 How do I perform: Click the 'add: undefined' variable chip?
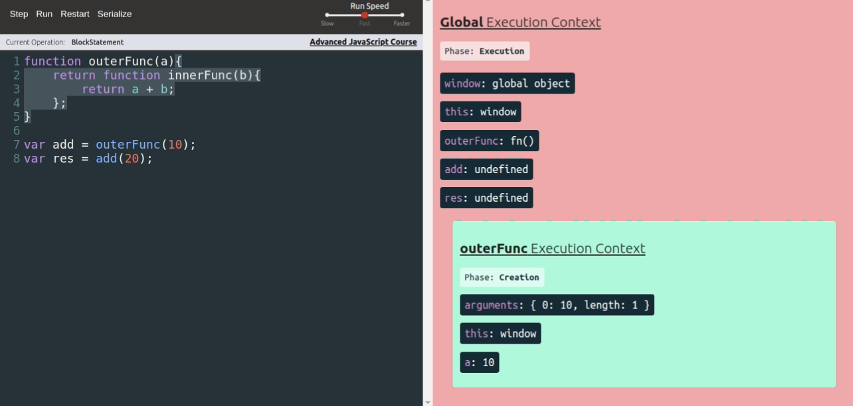pos(486,169)
